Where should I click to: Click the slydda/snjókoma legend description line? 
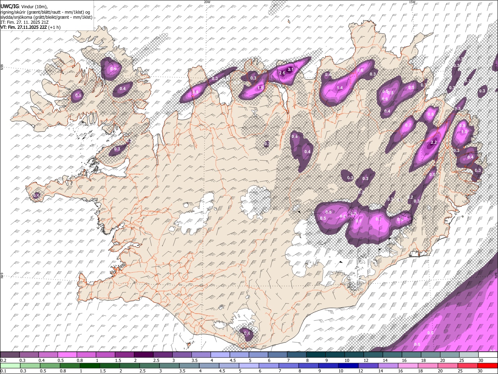tap(47, 17)
